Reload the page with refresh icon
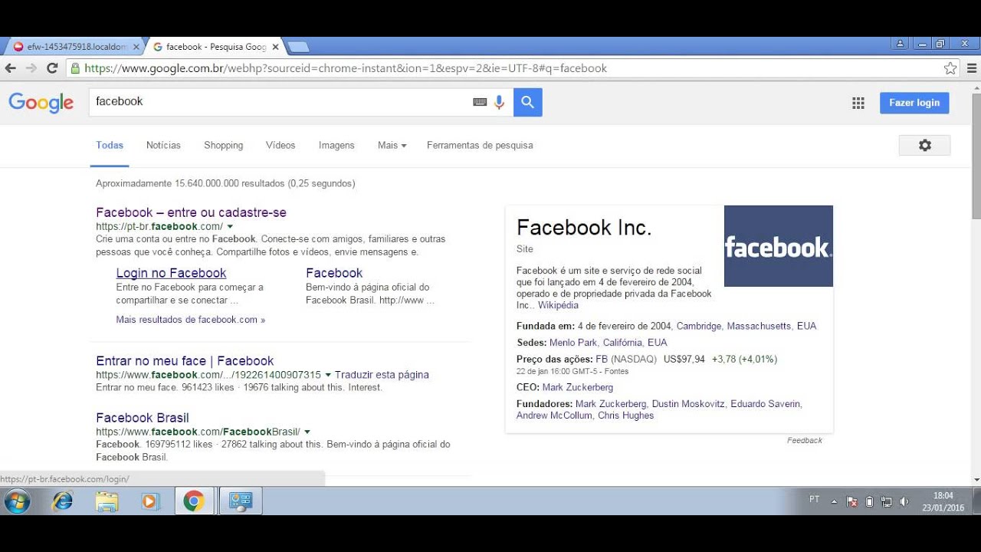 52,68
